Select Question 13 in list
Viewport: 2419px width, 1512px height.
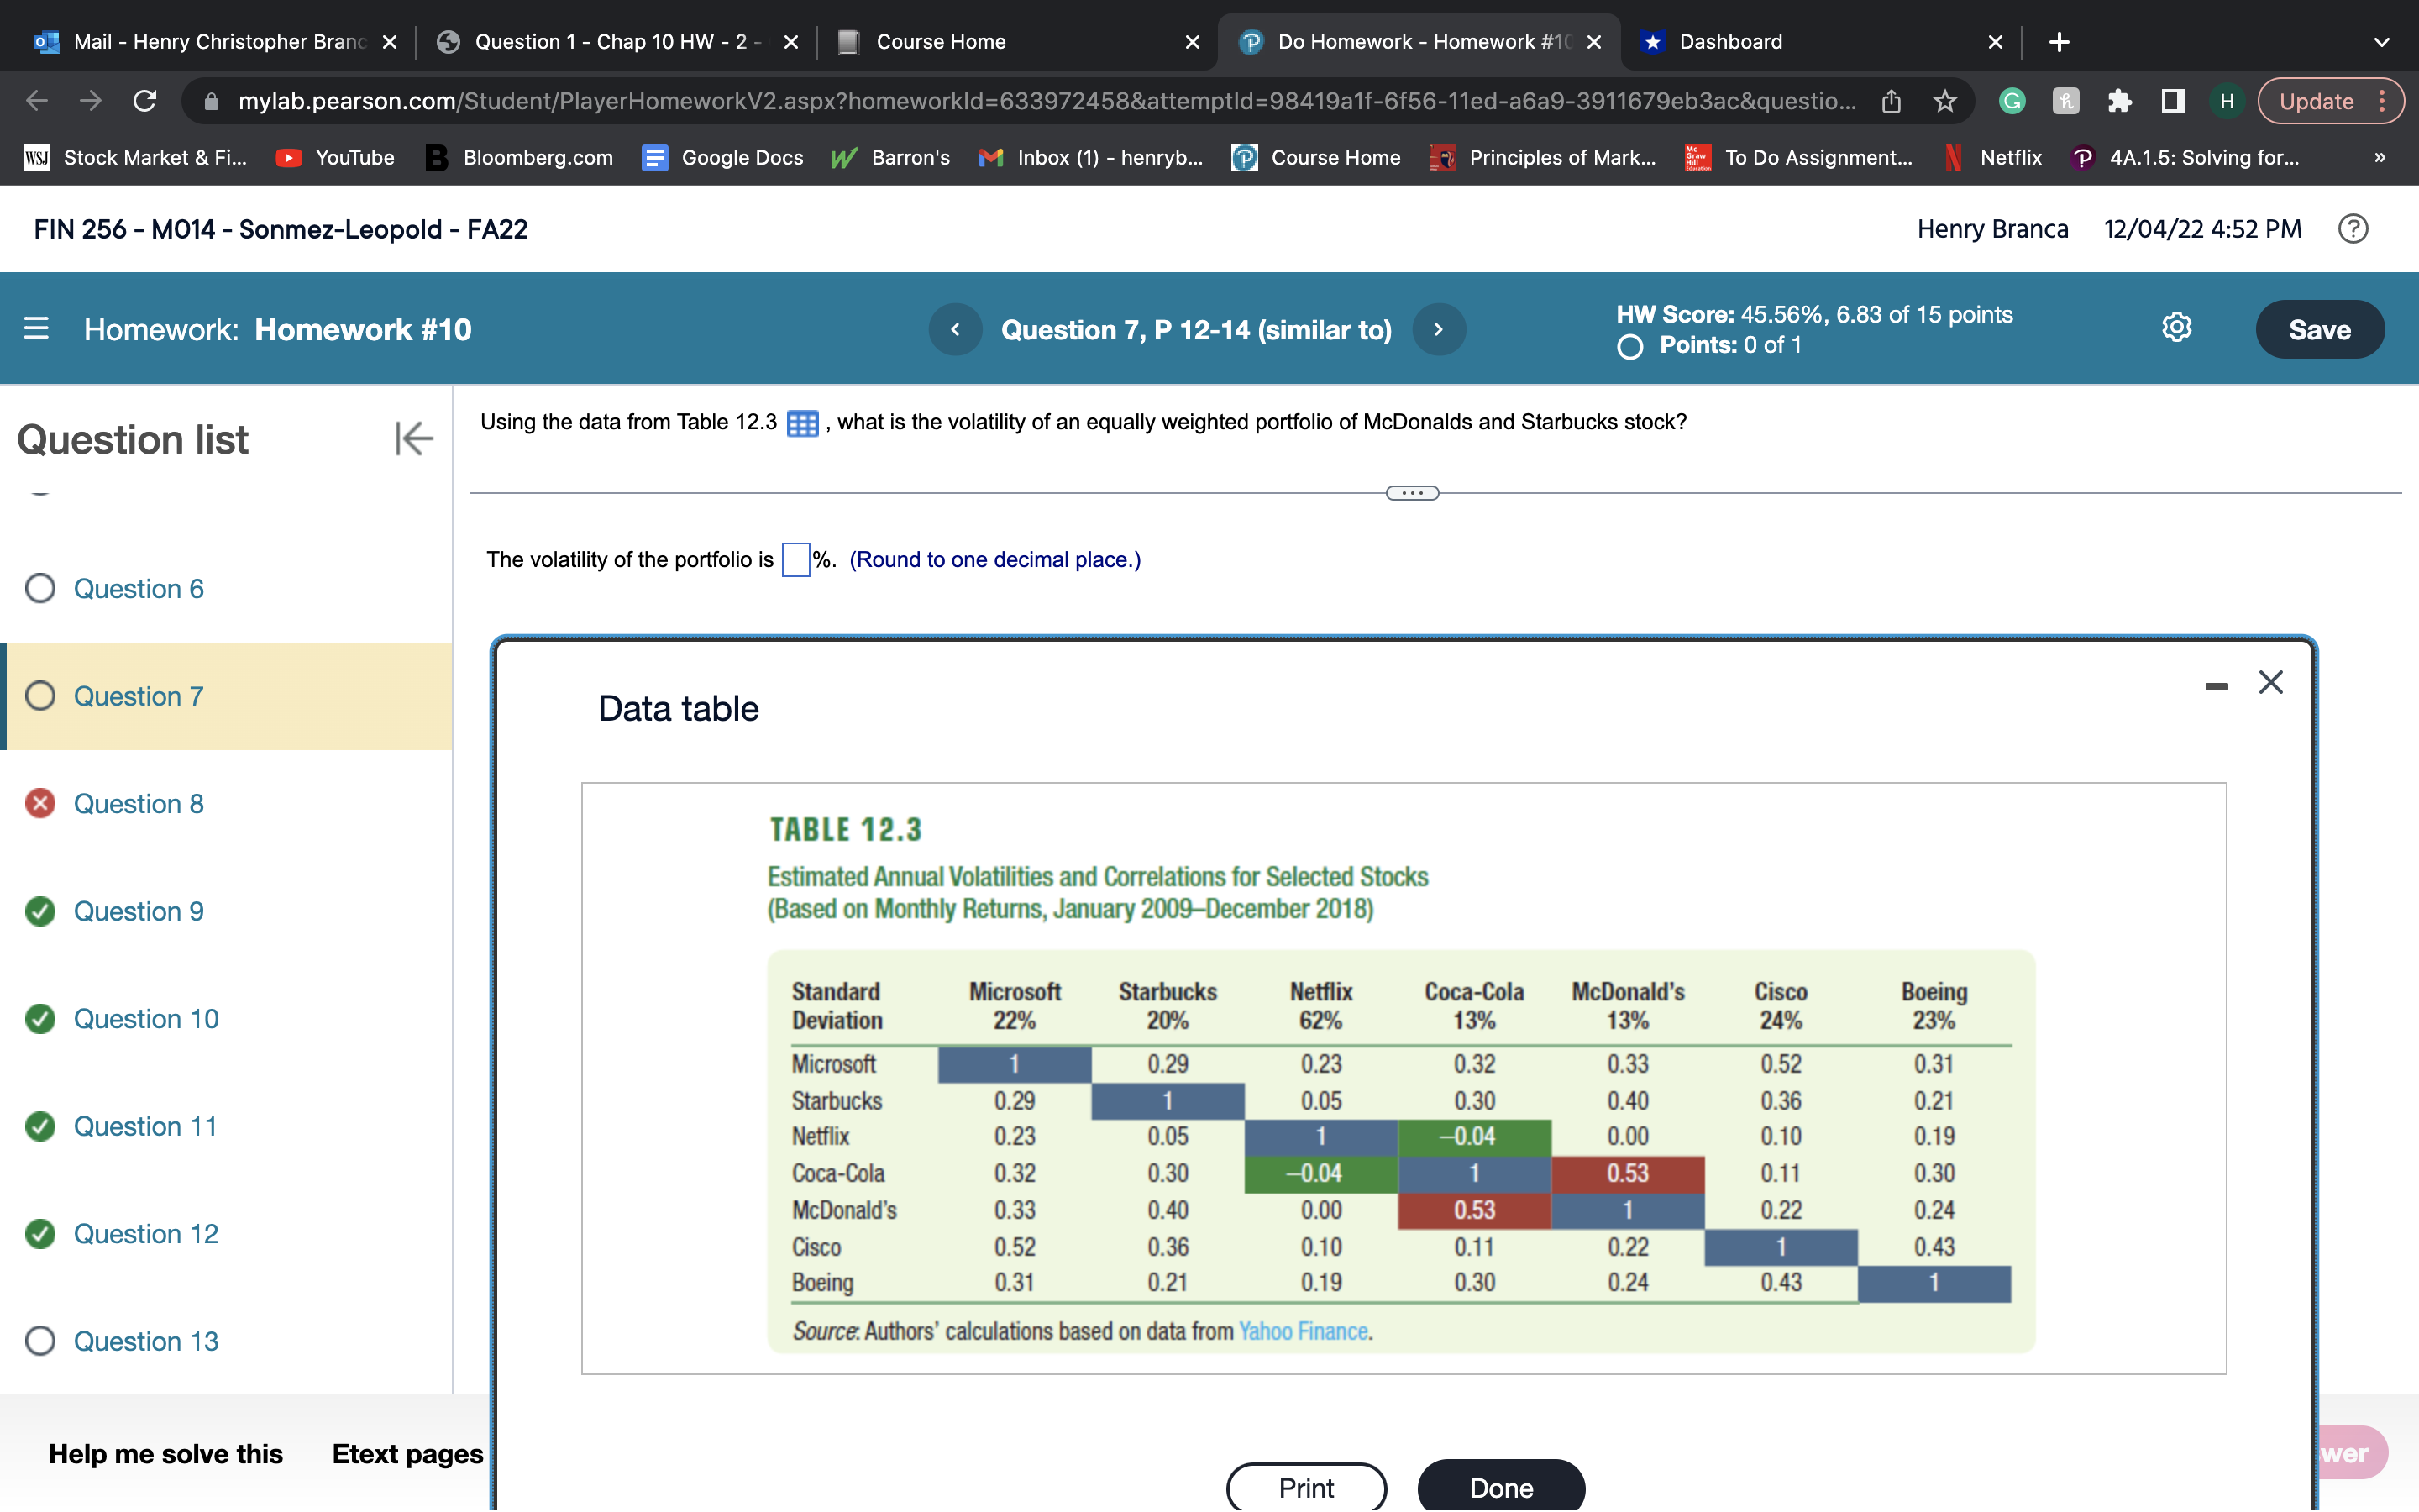[145, 1341]
